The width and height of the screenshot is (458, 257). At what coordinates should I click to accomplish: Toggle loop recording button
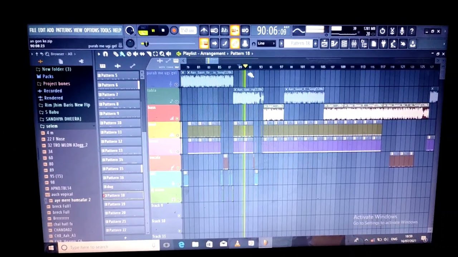point(245,31)
